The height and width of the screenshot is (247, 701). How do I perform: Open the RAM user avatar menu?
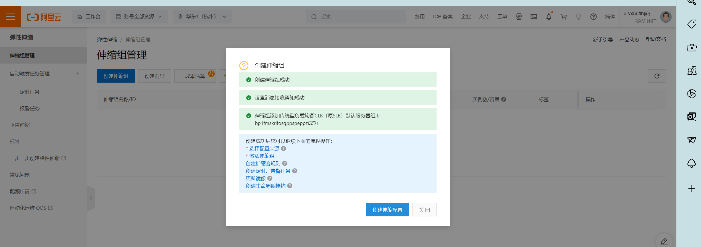666,17
